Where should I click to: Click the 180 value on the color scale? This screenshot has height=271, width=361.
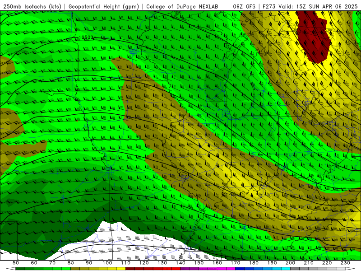[254, 263]
